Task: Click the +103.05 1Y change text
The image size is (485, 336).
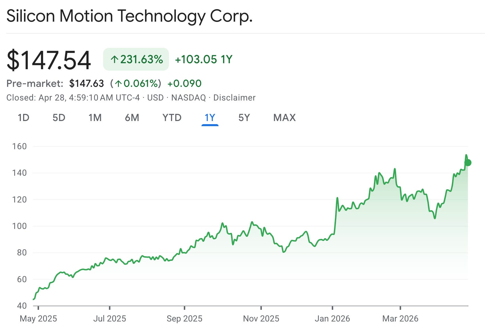Action: click(204, 60)
